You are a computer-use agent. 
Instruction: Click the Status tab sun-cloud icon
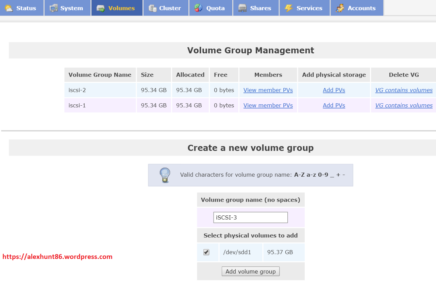pos(9,8)
